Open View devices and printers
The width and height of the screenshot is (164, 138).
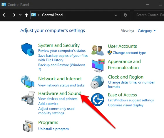[58, 99]
